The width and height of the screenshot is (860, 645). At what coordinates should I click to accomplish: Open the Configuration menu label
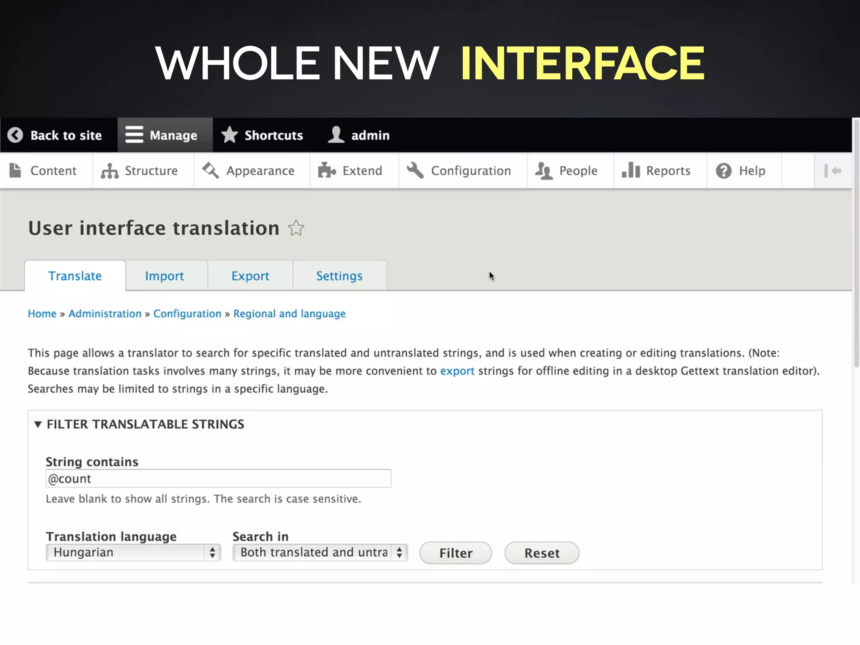[x=471, y=171]
